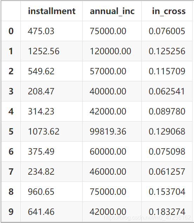Select row index 1
The width and height of the screenshot is (194, 224).
11,51
